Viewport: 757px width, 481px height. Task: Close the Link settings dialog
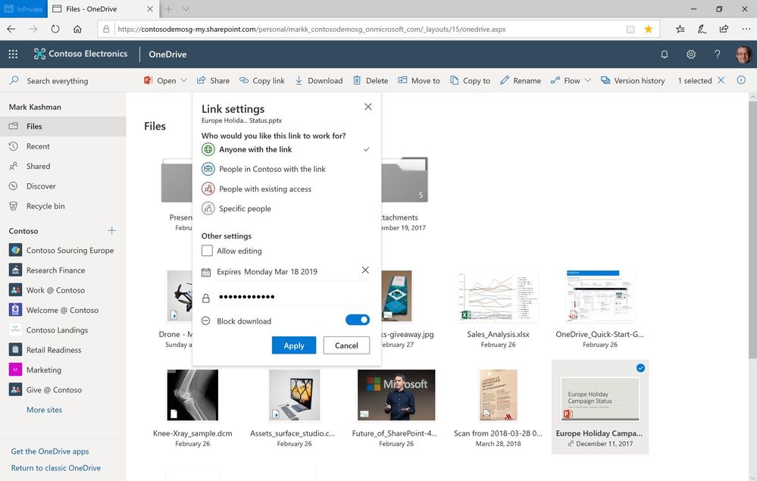368,107
